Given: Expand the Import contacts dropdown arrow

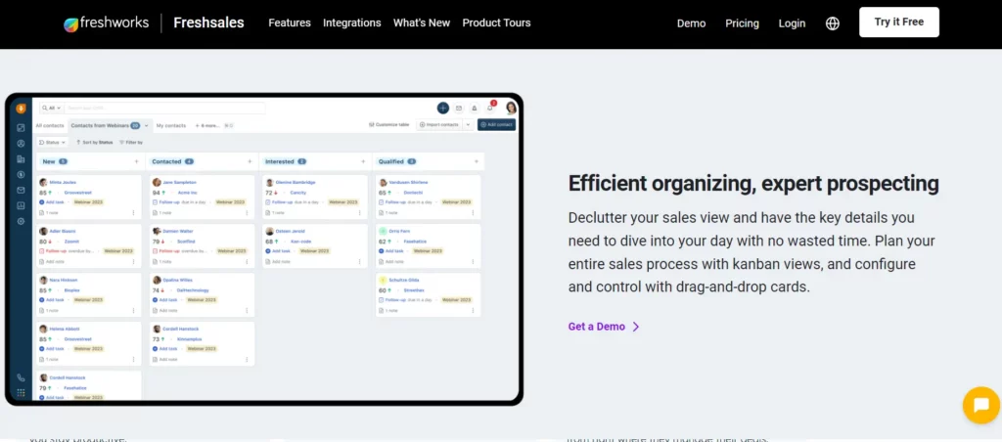Looking at the screenshot, I should point(468,124).
